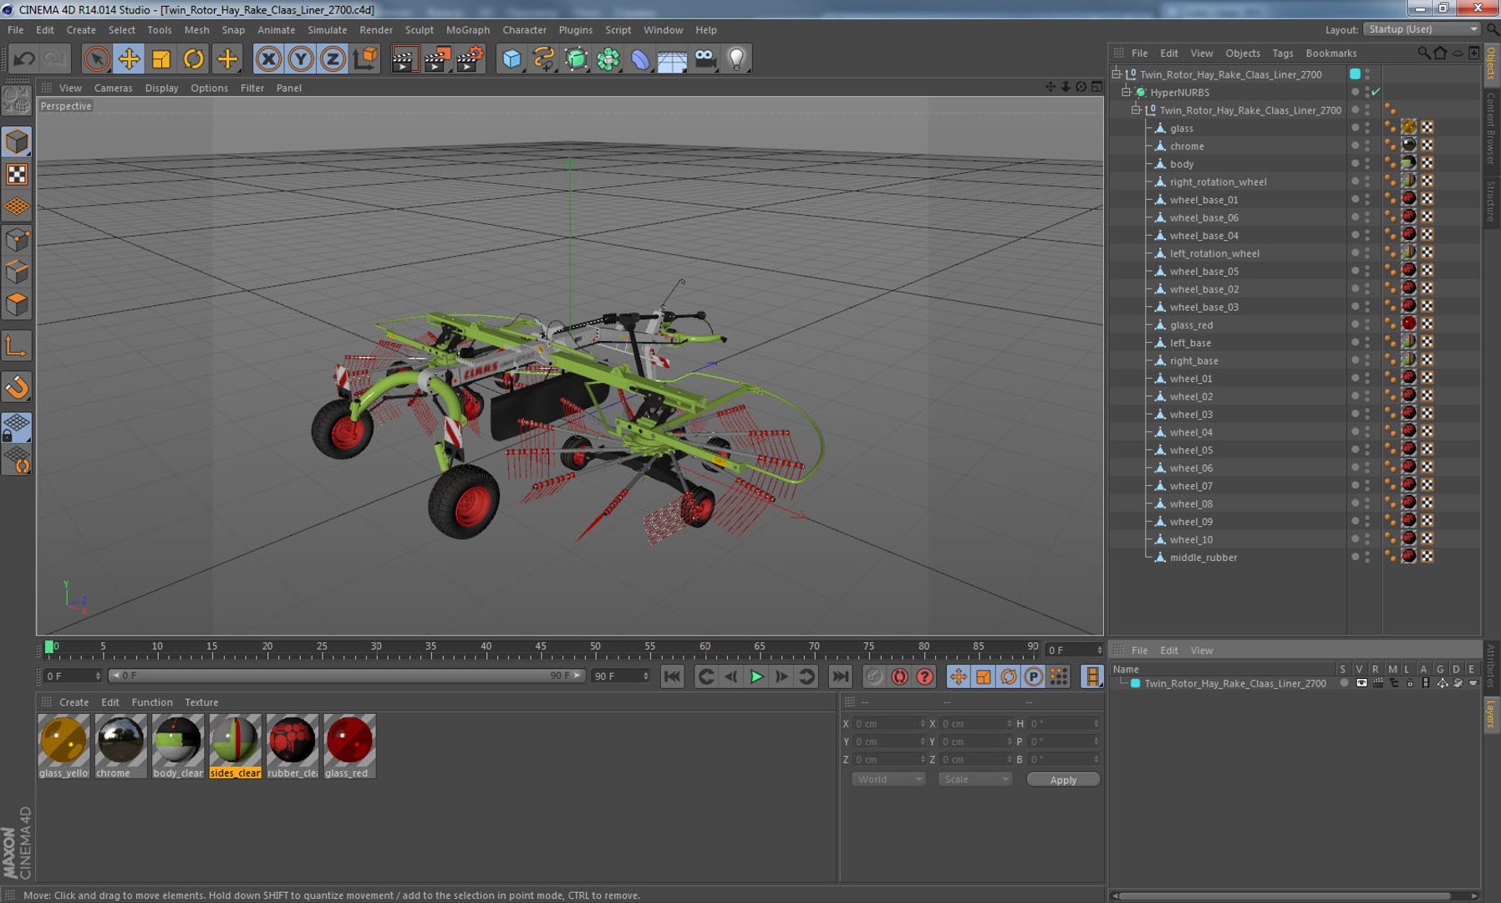The height and width of the screenshot is (903, 1501).
Task: Play the animation forward
Action: point(756,676)
